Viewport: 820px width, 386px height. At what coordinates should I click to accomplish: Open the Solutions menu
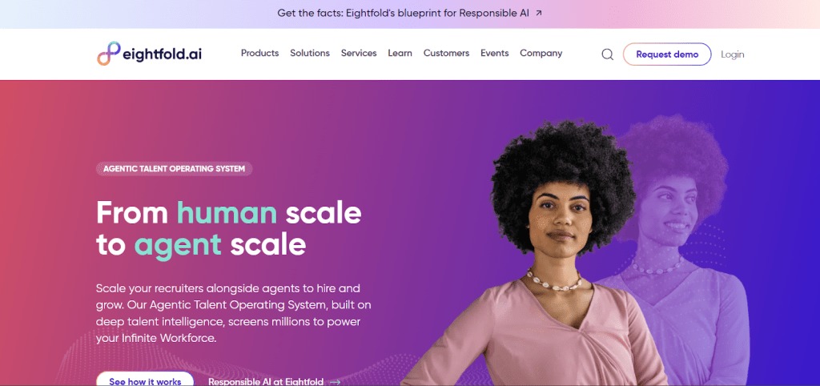pos(310,54)
